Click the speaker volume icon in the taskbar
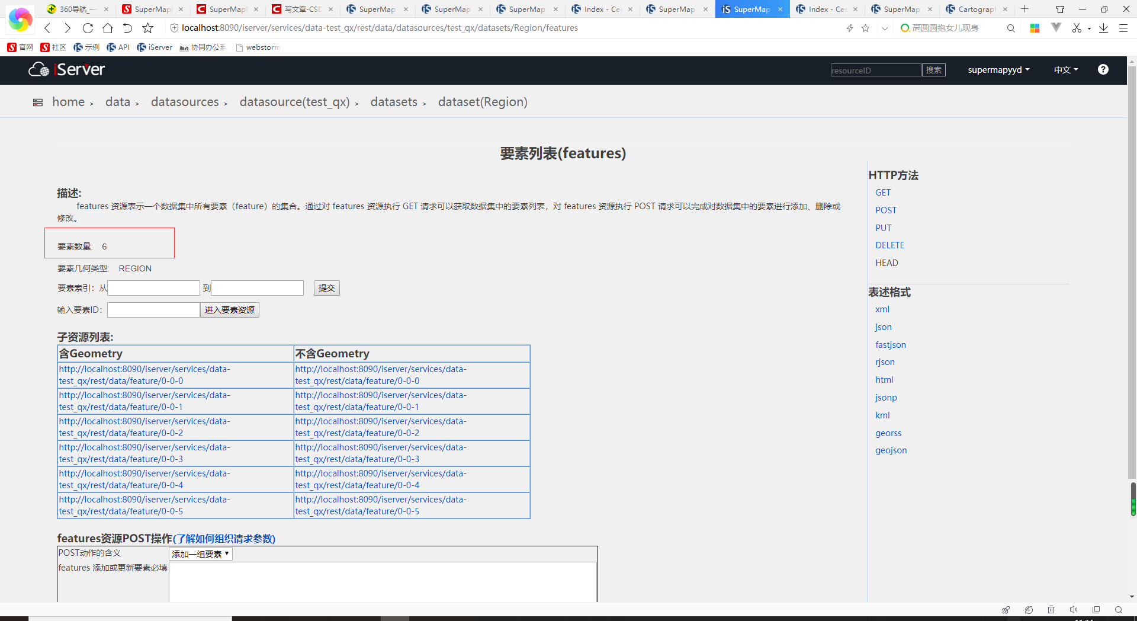 click(1074, 609)
